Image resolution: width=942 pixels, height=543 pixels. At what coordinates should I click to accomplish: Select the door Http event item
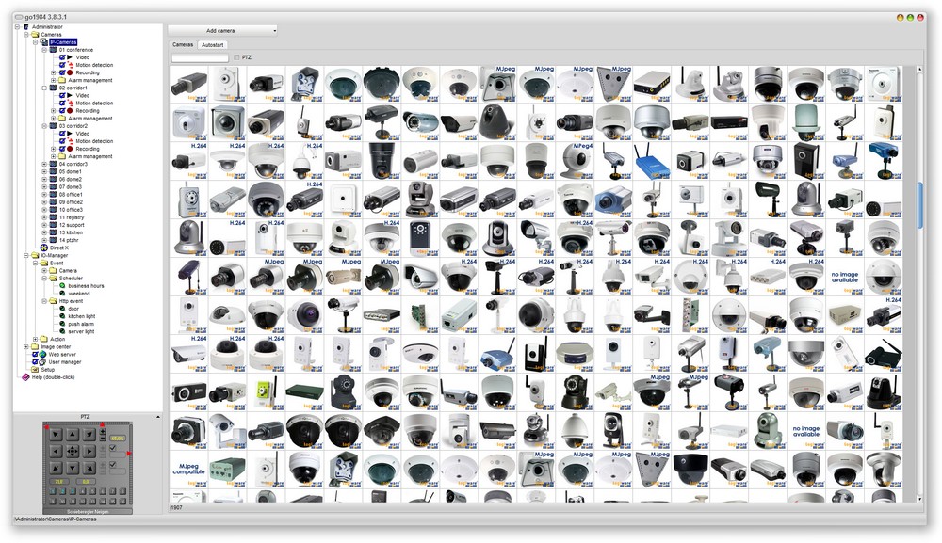click(73, 309)
